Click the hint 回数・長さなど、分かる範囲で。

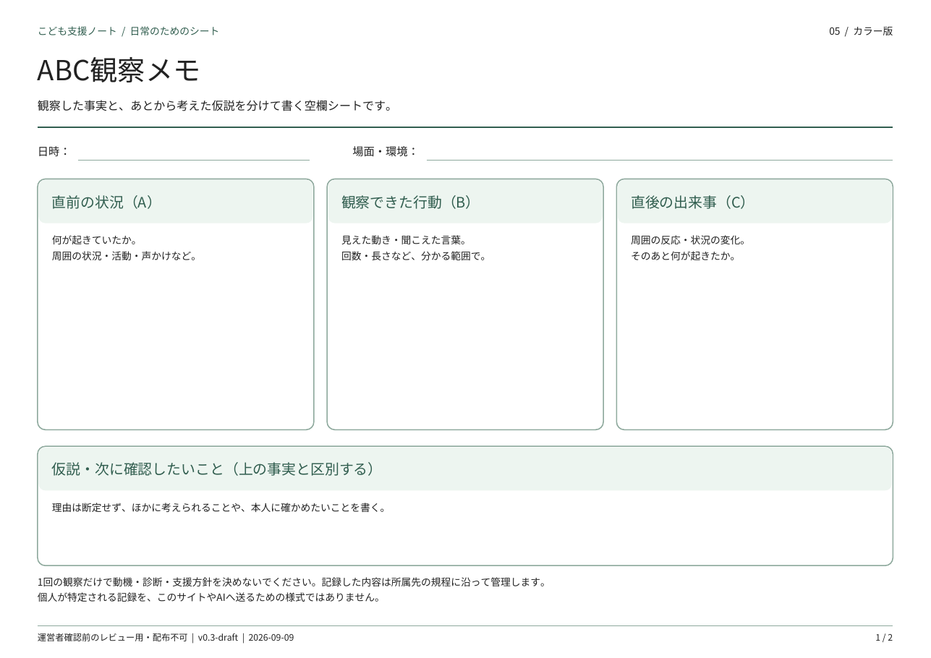tap(415, 256)
